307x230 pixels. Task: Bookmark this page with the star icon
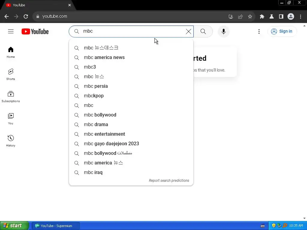(250, 16)
